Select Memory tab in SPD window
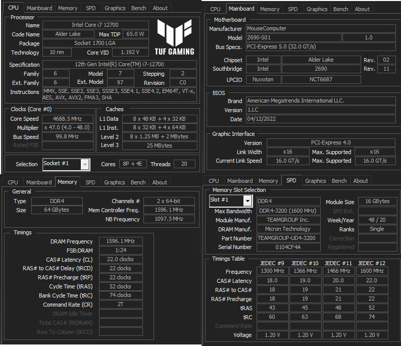The image size is (401, 346). click(268, 181)
